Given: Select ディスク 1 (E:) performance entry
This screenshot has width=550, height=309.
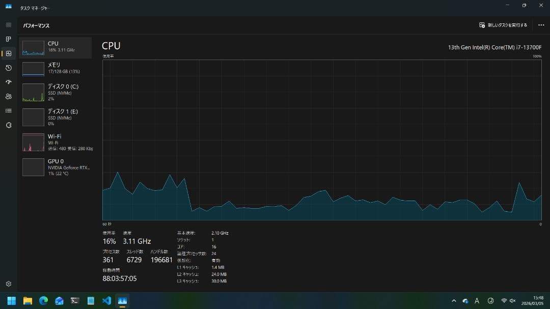Looking at the screenshot, I should (56, 118).
